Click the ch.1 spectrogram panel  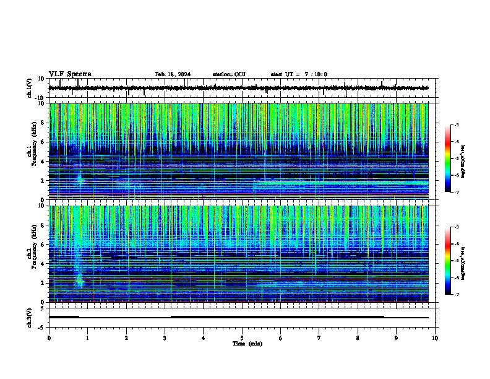coord(243,151)
